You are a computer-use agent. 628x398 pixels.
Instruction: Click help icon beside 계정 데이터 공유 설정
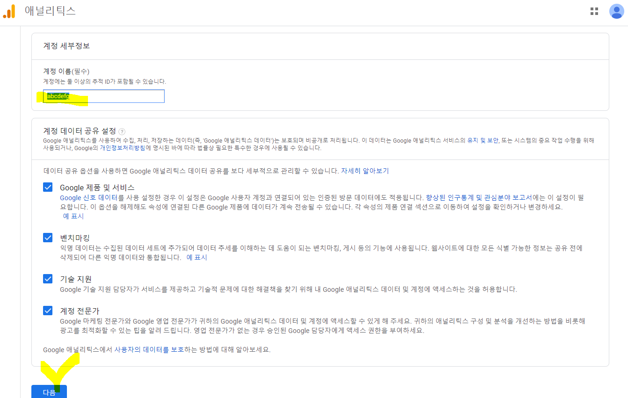pyautogui.click(x=122, y=132)
